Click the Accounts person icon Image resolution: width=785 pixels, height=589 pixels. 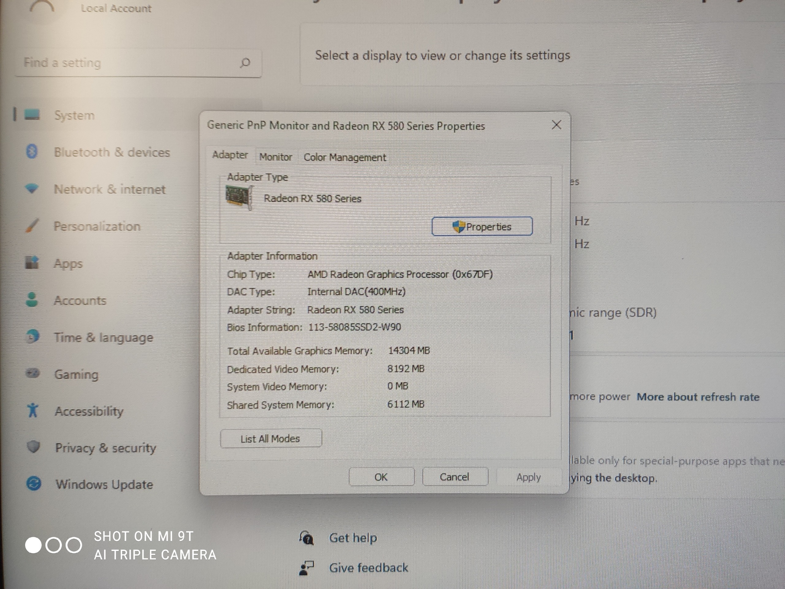pos(32,299)
